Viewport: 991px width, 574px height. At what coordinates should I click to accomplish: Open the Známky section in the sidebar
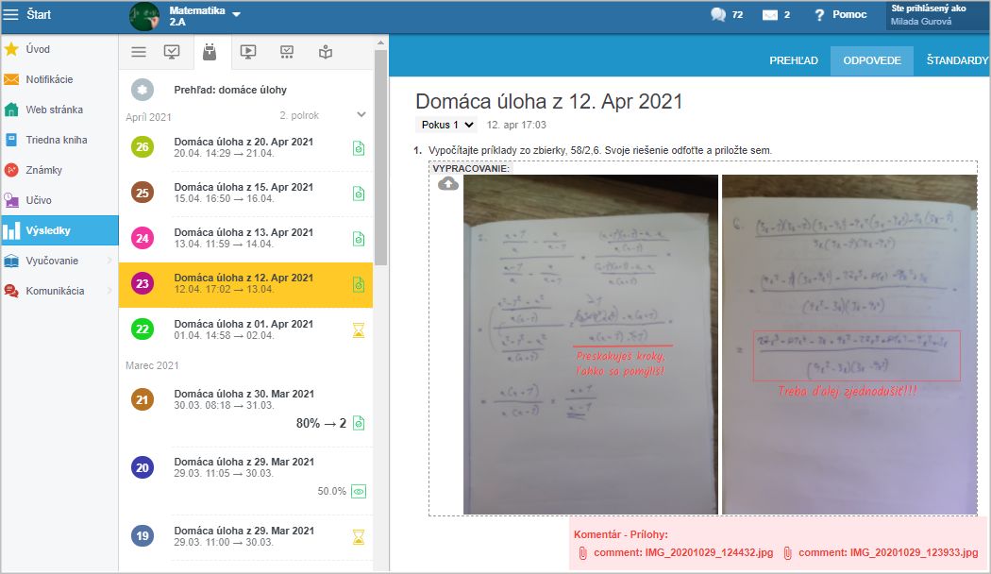44,170
